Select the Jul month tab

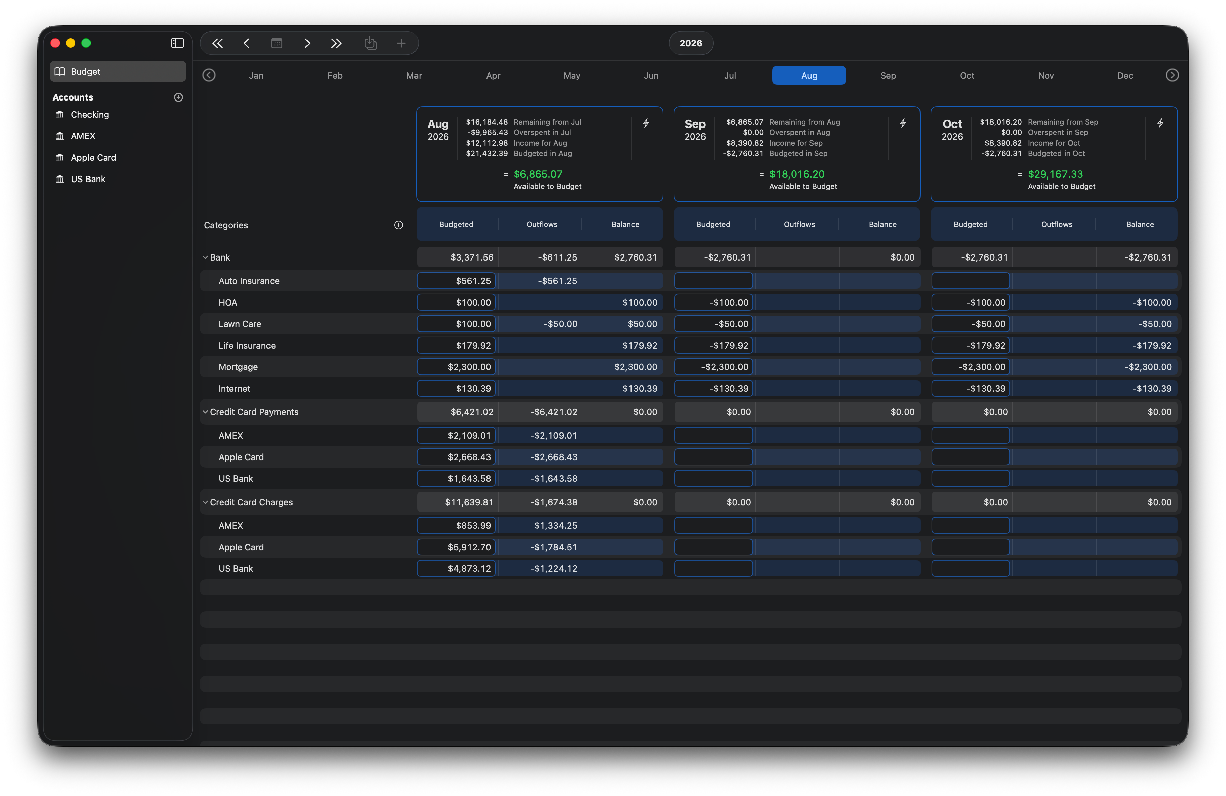click(x=730, y=76)
